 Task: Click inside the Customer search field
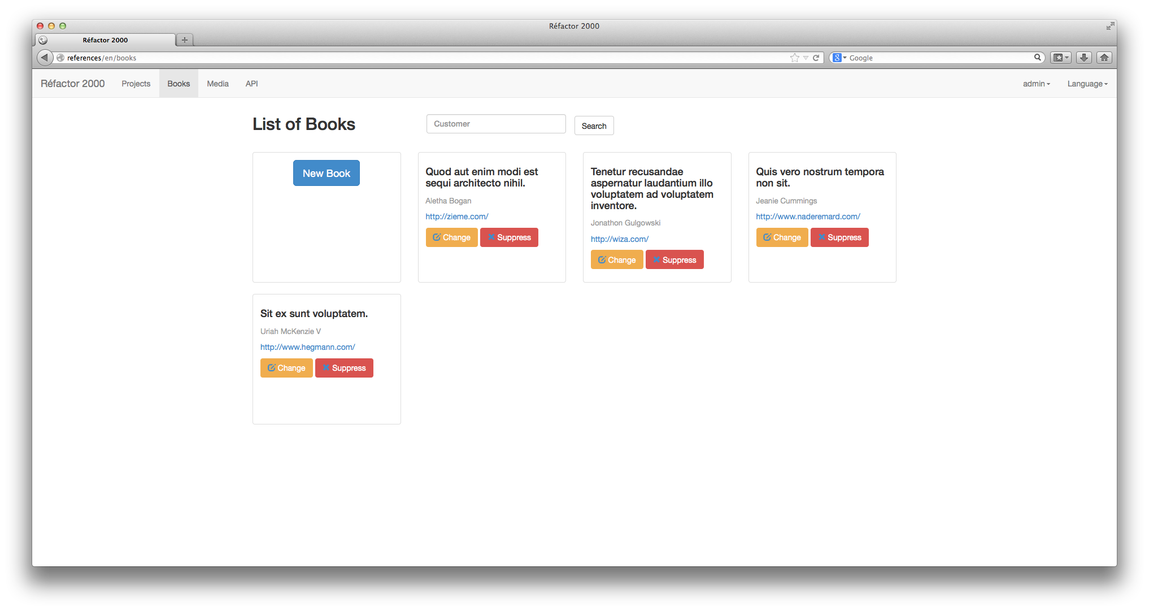click(495, 124)
